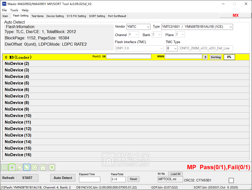Image resolution: width=252 pixels, height=190 pixels.
Task: Click the START button
Action: pos(27,178)
